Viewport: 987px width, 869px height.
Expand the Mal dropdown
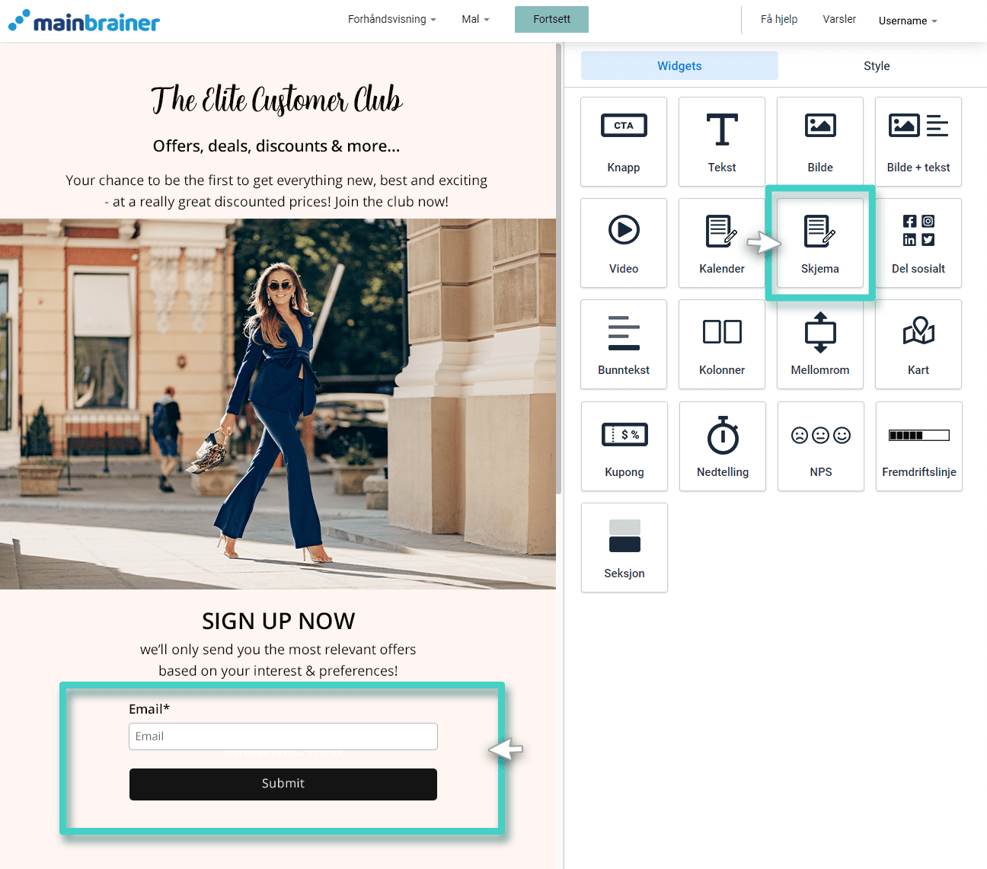tap(475, 19)
